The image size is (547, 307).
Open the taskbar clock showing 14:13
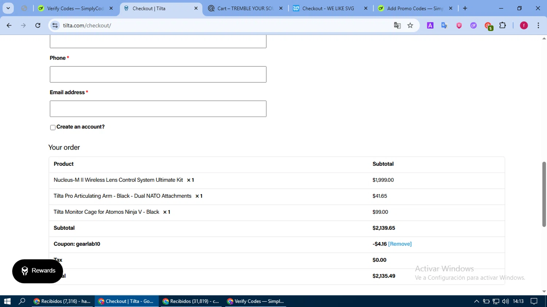tap(518, 301)
